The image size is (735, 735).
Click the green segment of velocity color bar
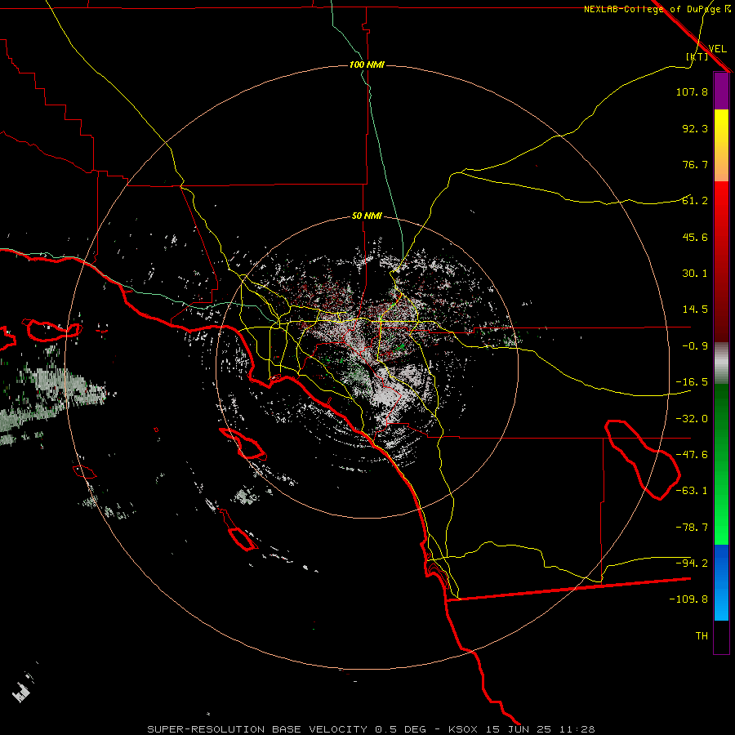721,464
